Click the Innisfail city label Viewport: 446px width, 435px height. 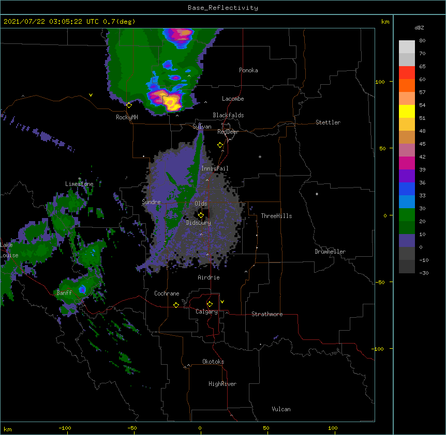[215, 168]
